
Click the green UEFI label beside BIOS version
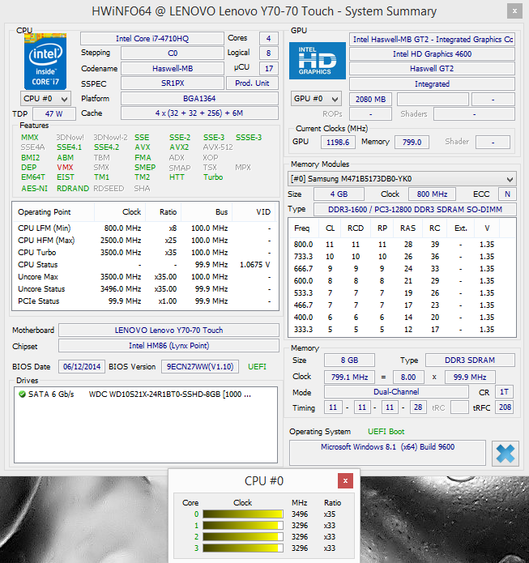(x=257, y=367)
